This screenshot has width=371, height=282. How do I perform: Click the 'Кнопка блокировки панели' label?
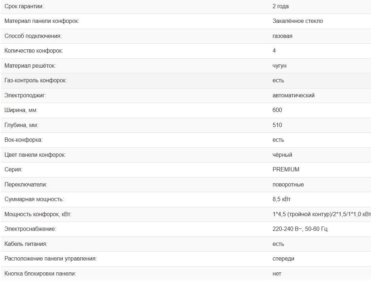tap(40, 274)
